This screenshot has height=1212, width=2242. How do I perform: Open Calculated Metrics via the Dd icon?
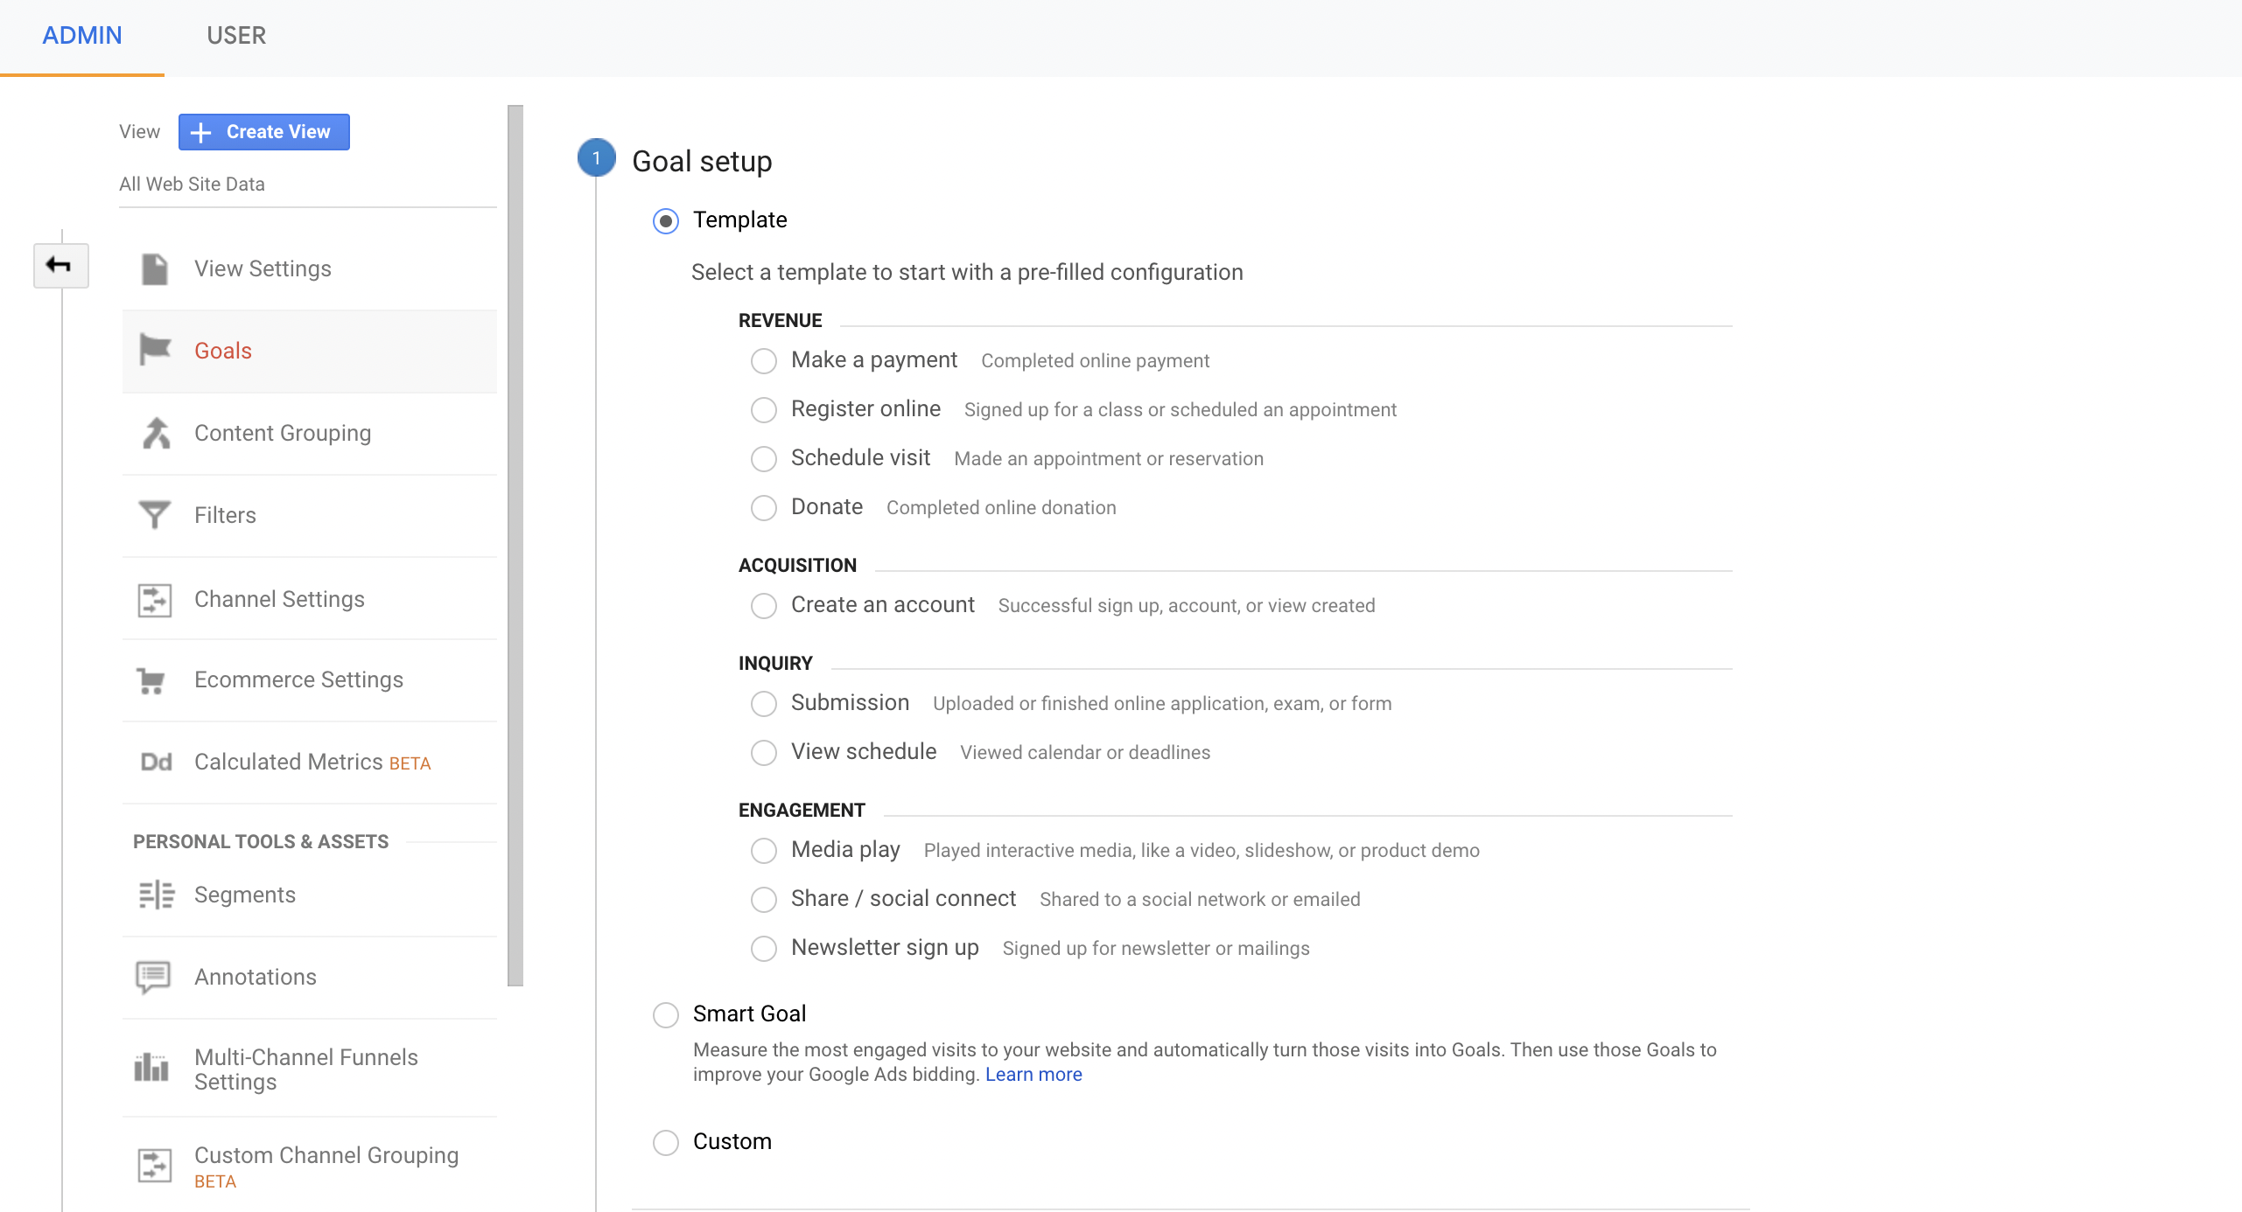tap(155, 762)
